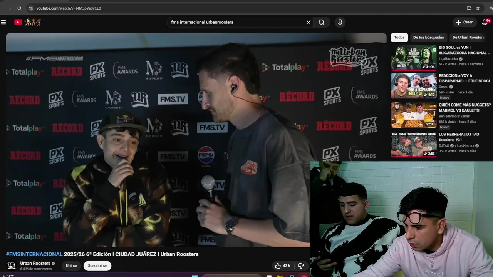Open site information icon in address bar
Screen dimensions: 493x277
pos(31,8)
